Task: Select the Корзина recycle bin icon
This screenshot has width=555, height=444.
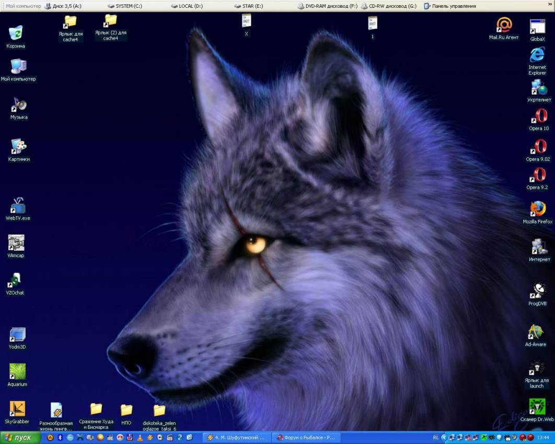Action: pos(16,33)
